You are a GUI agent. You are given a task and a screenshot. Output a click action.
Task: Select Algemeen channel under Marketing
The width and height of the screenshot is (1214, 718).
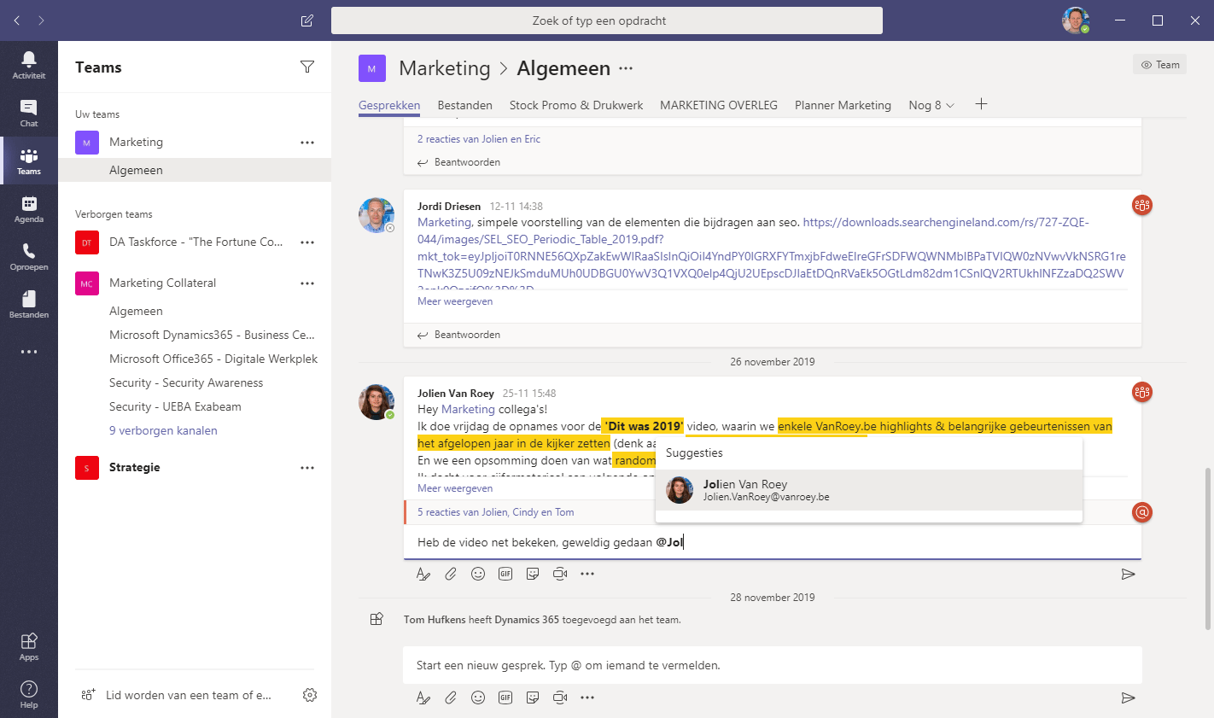195,170
